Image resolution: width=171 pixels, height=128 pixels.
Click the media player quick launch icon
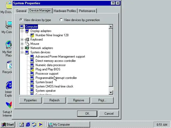tap(40, 125)
